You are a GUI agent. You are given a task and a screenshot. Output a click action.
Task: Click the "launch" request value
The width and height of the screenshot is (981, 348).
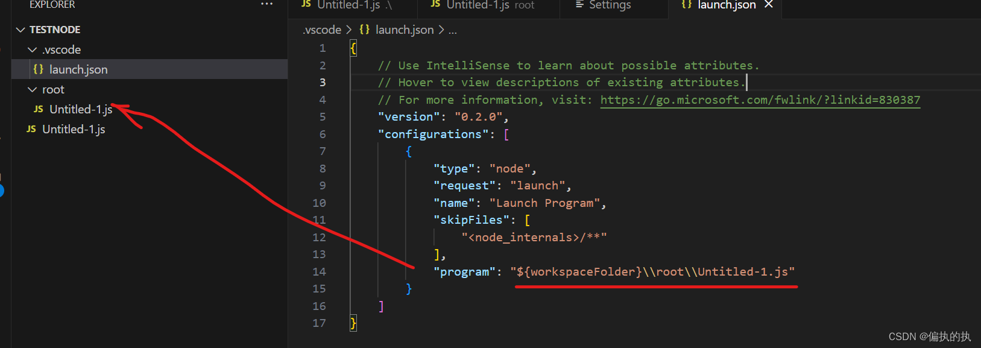tap(538, 185)
